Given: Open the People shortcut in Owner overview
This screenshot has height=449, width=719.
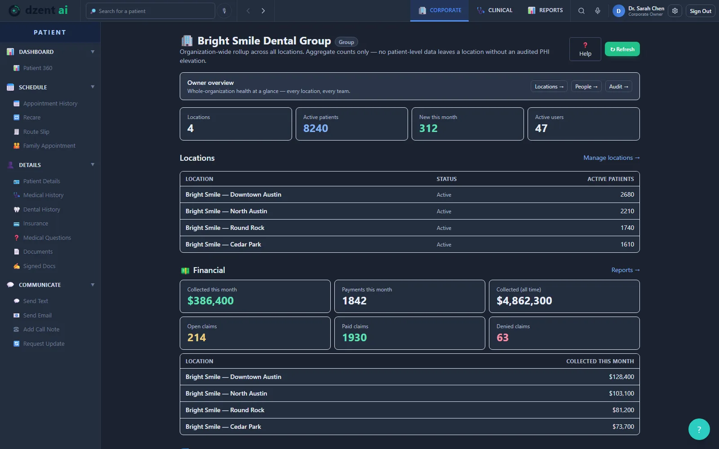Looking at the screenshot, I should pos(586,86).
